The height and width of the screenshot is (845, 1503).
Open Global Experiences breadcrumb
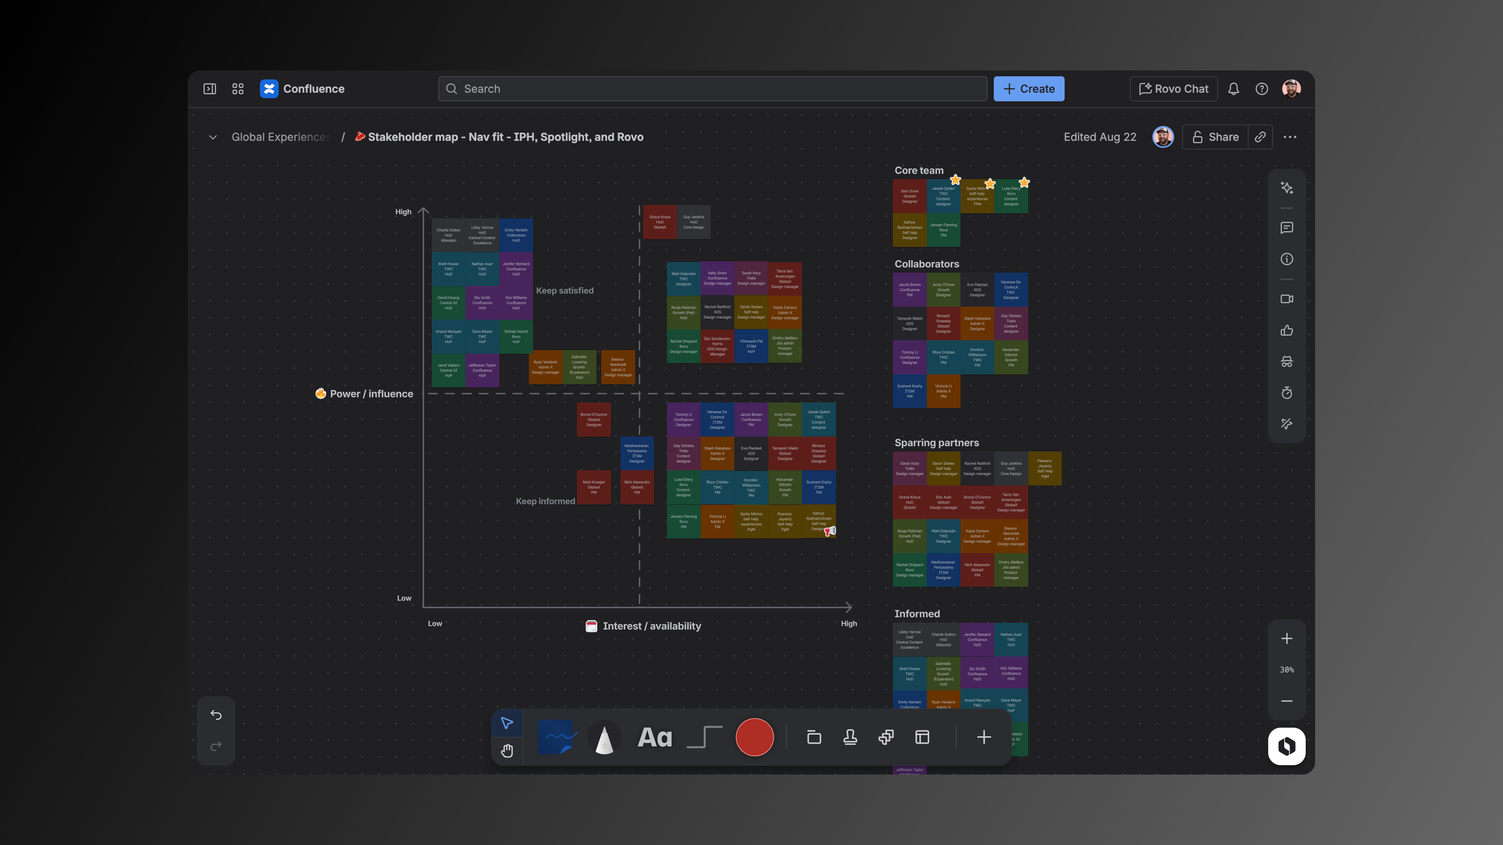[x=281, y=137]
